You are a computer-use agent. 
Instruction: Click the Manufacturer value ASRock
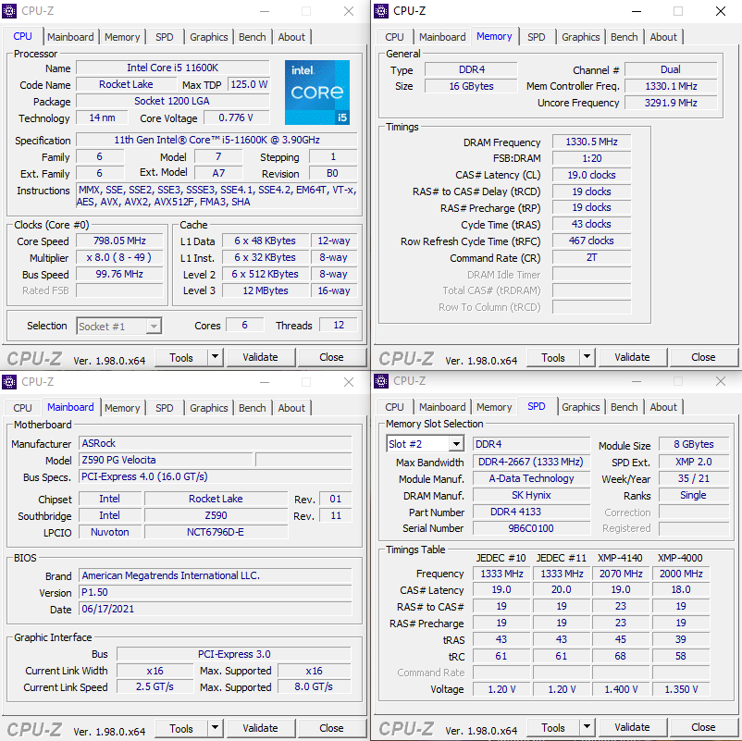(216, 443)
